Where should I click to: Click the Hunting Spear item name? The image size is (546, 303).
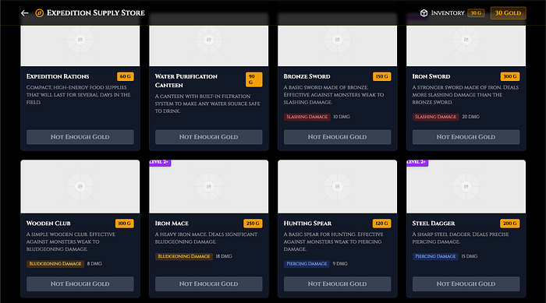pos(307,224)
